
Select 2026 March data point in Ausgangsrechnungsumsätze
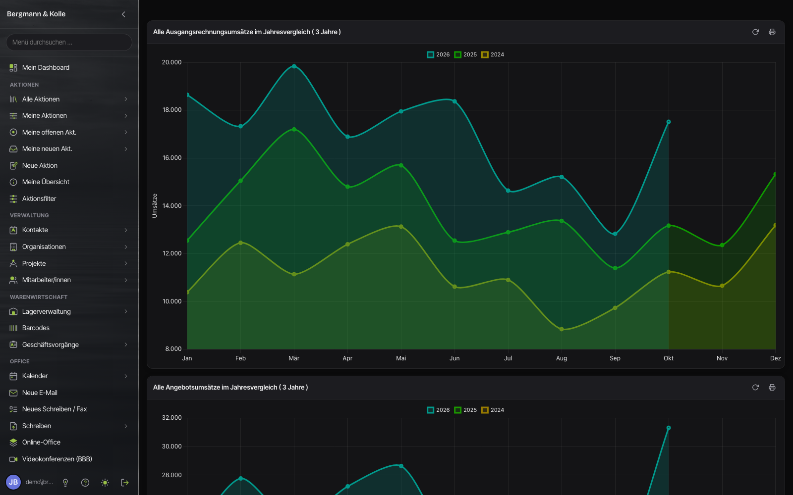pos(294,66)
